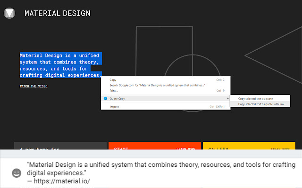The width and height of the screenshot is (302, 188).
Task: Open the gray 'A new home for' card
Action: pos(60,146)
